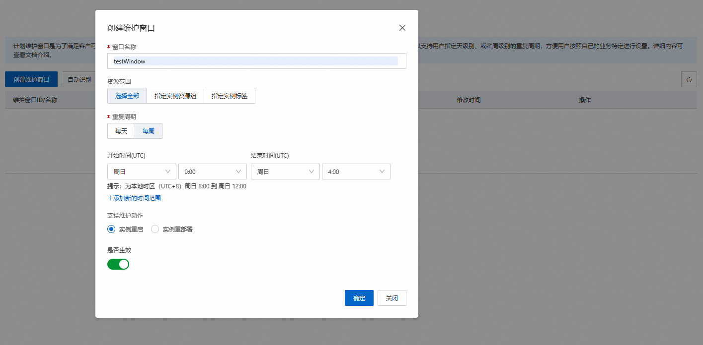Open the end day 周日 dropdown
Image resolution: width=703 pixels, height=345 pixels.
coord(285,172)
